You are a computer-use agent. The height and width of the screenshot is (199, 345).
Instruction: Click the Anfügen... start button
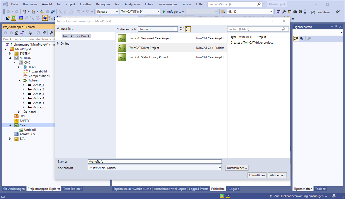tap(171, 12)
